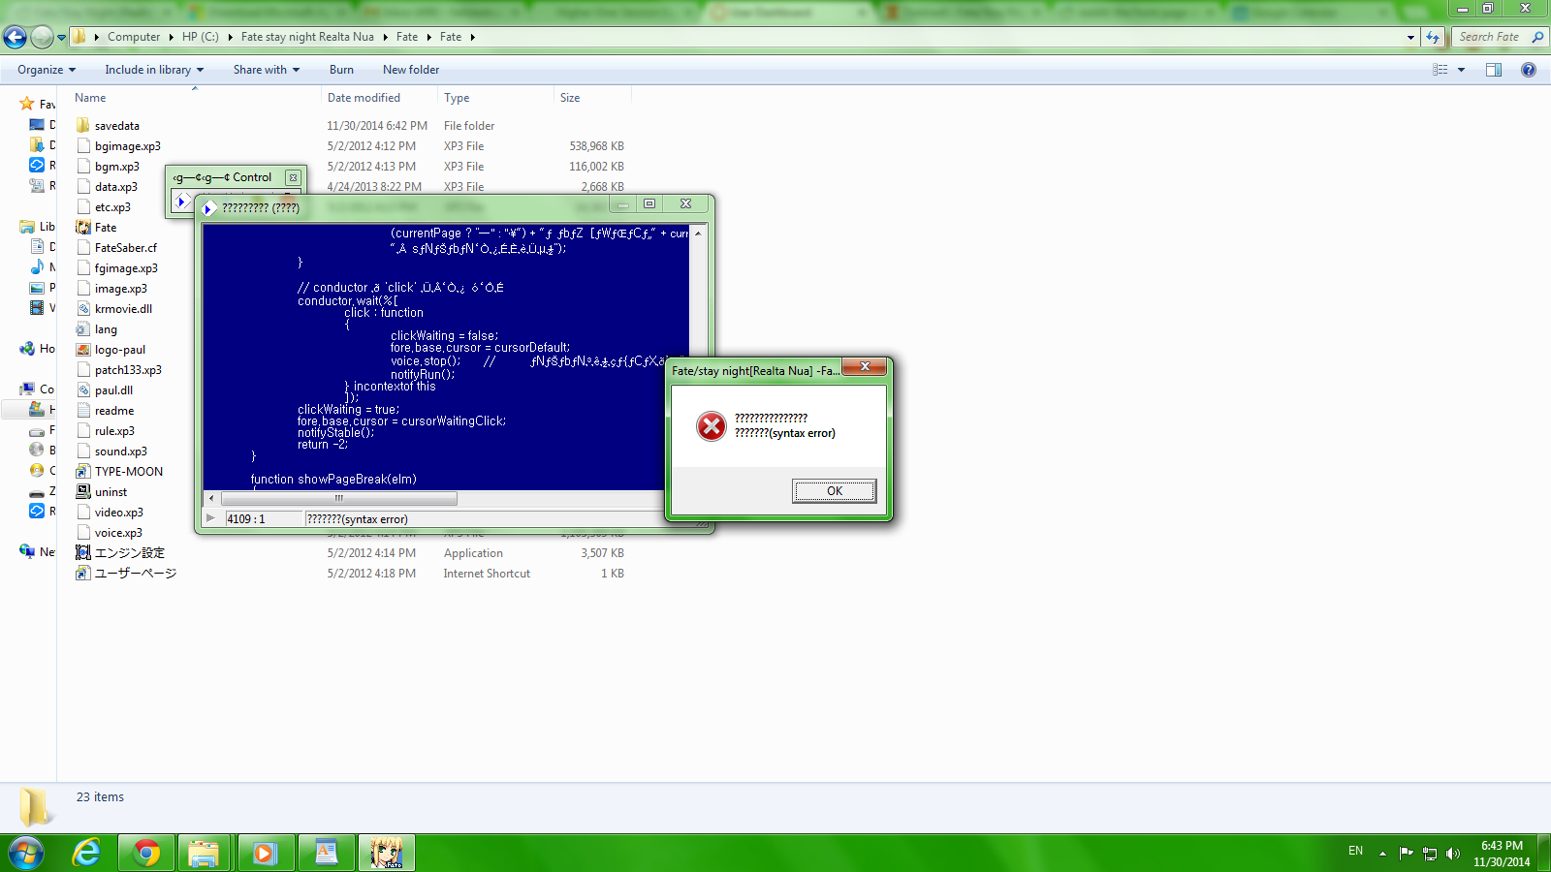Screen dimensions: 1551x872
Task: Select the paul.dll file icon
Action: [83, 390]
